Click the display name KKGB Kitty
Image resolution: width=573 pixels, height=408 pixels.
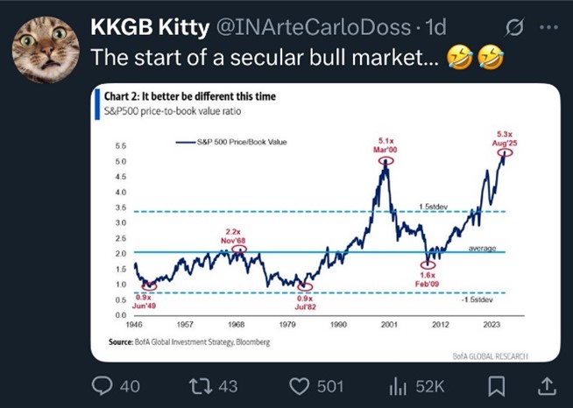tap(149, 27)
